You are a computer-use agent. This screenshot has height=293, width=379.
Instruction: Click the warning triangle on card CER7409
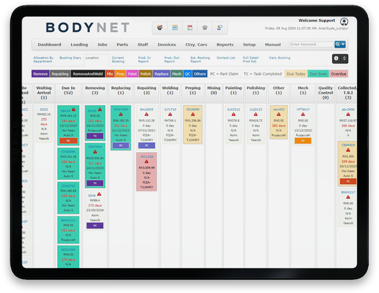95,152
